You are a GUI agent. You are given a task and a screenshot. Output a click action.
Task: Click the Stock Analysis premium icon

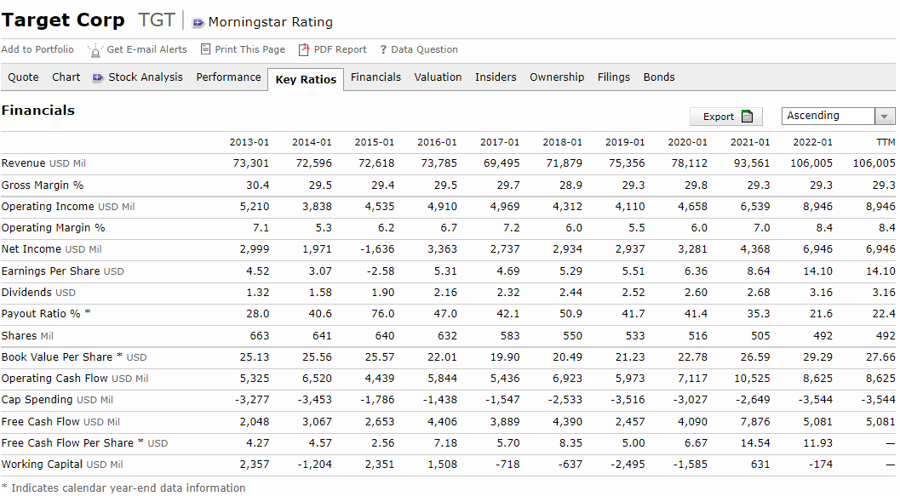(x=98, y=77)
